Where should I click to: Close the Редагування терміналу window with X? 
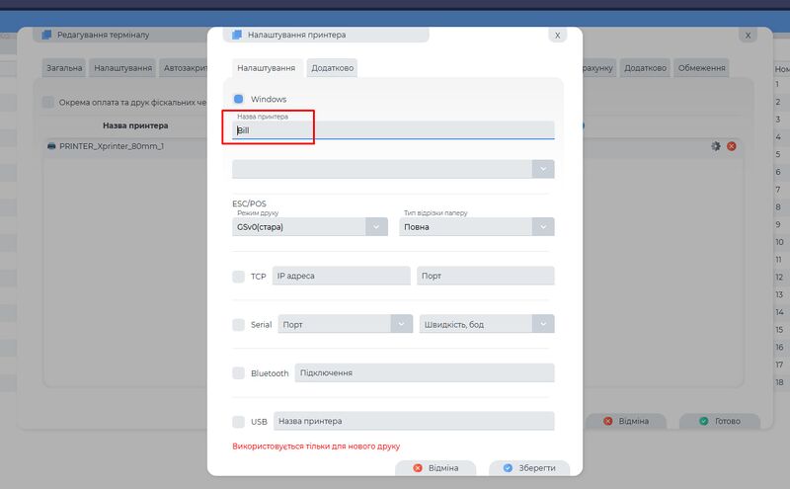pyautogui.click(x=748, y=35)
